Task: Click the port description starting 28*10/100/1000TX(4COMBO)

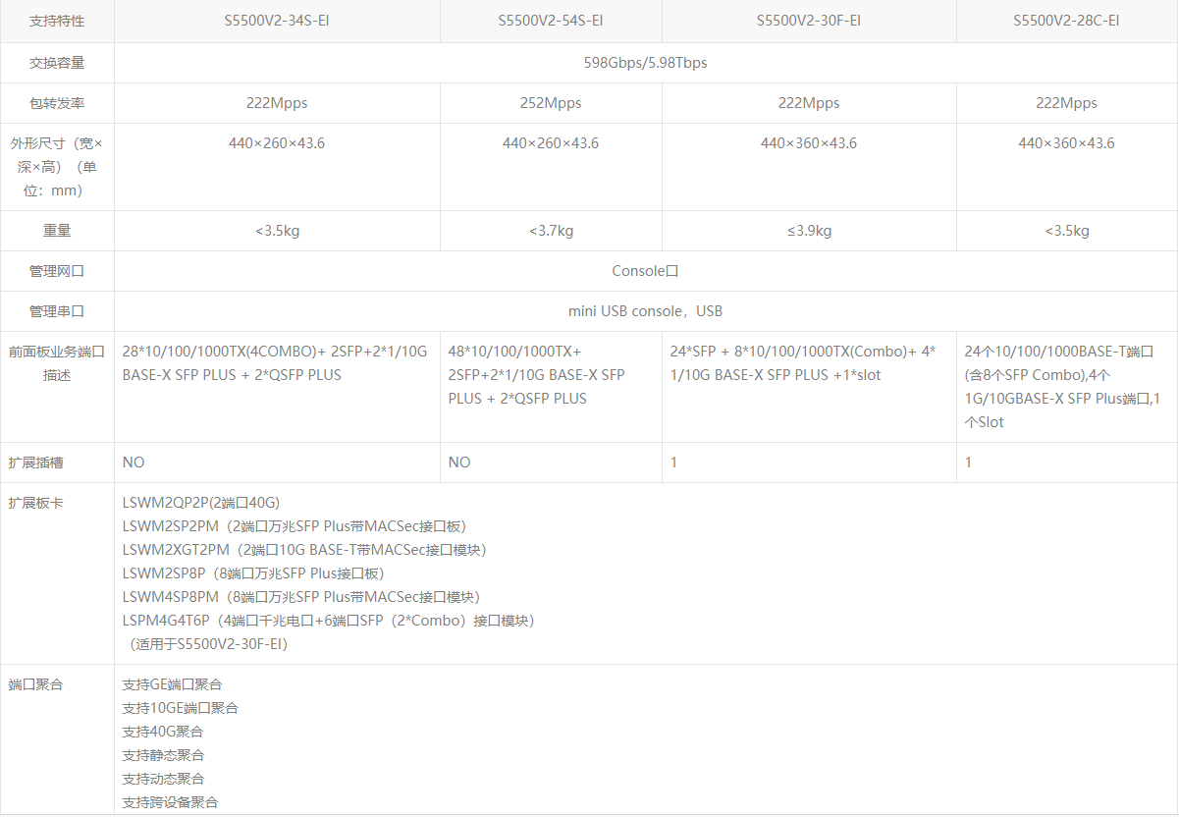Action: [x=275, y=363]
